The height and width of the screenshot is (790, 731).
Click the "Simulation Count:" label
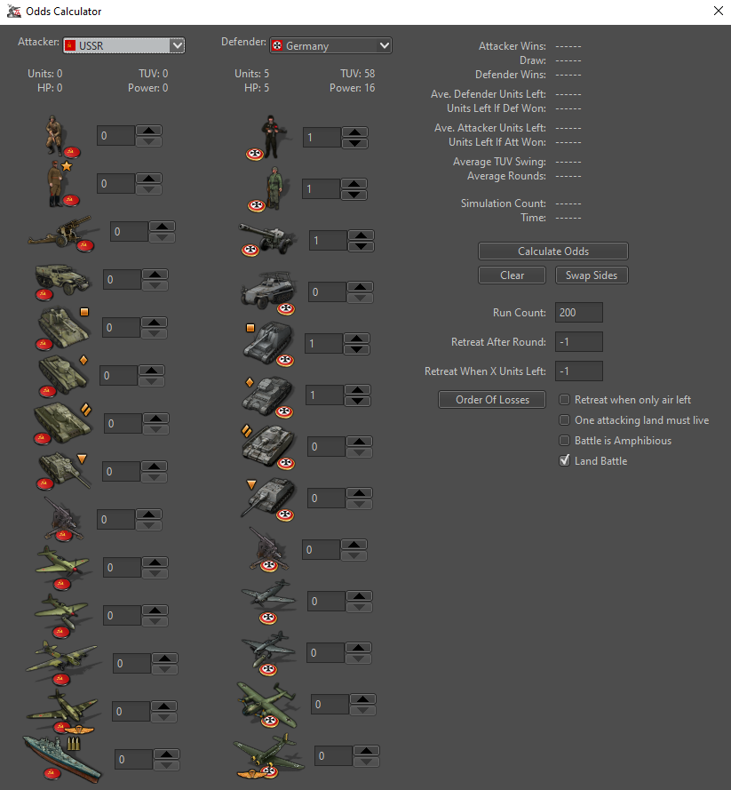coord(504,203)
